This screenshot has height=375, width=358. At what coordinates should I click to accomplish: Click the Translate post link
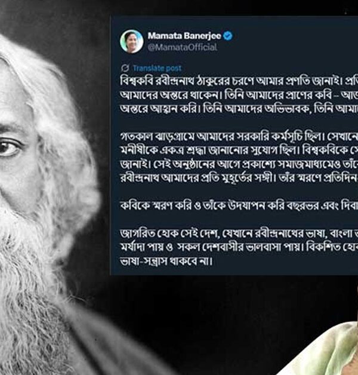157,68
